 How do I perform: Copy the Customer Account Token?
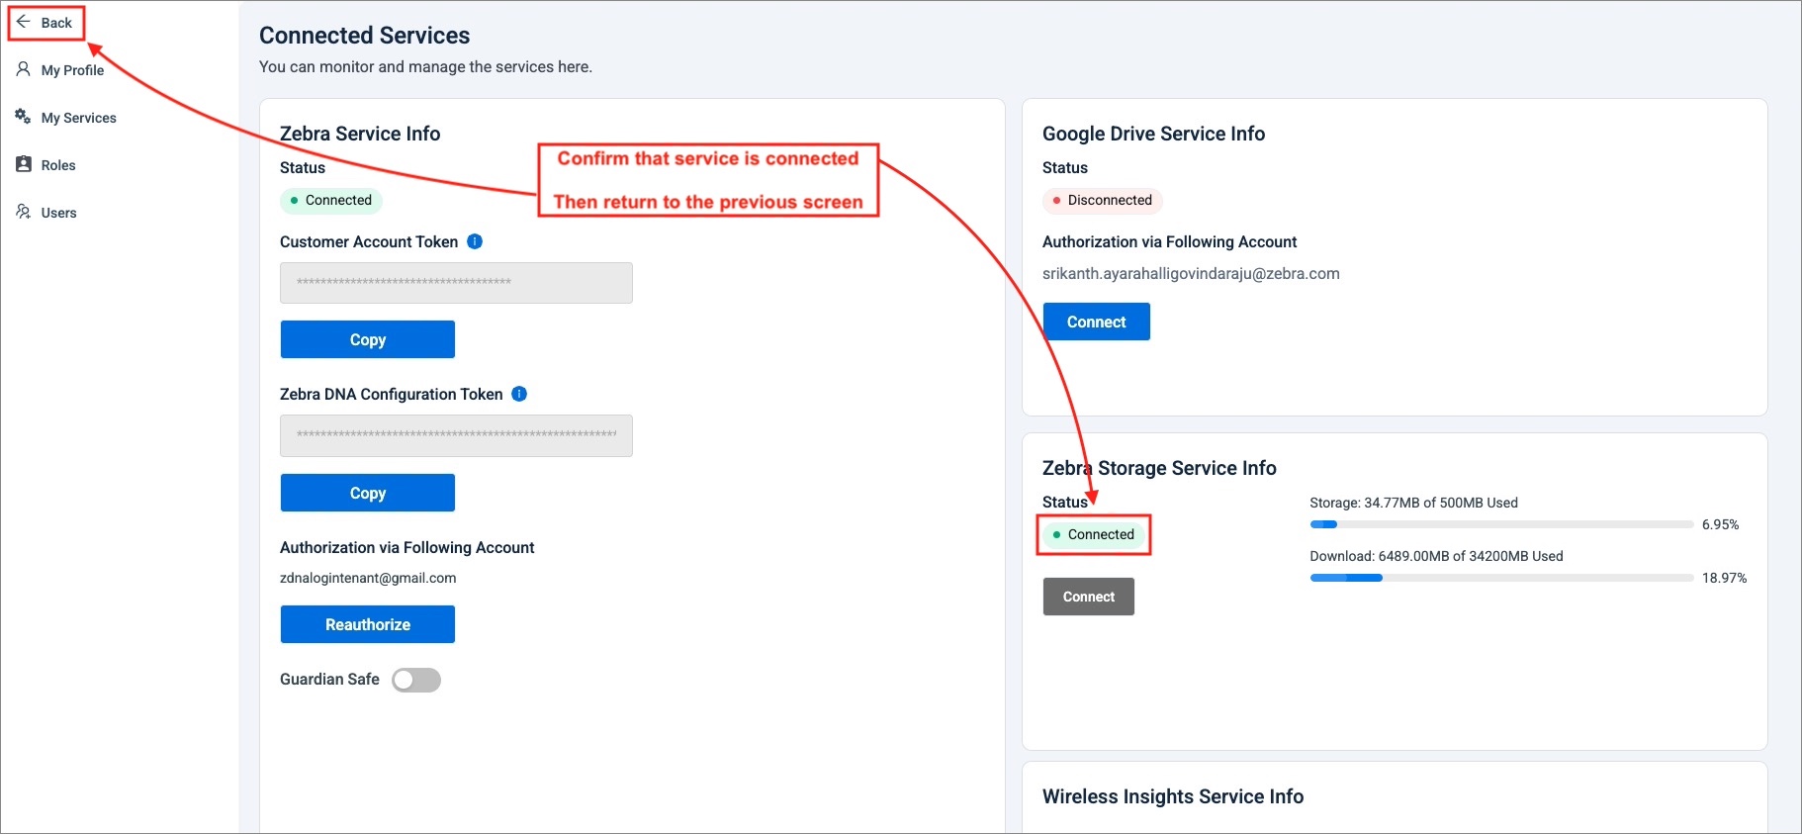(367, 339)
